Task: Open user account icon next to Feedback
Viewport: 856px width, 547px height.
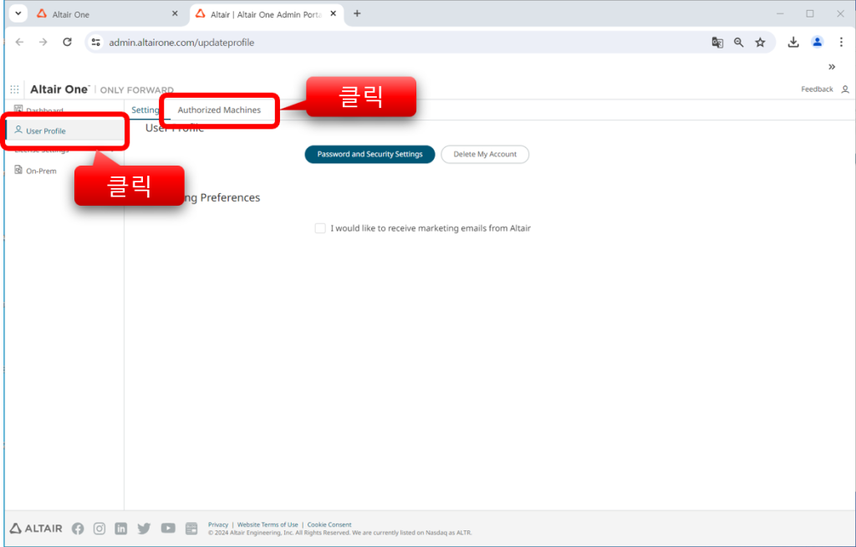Action: (845, 89)
